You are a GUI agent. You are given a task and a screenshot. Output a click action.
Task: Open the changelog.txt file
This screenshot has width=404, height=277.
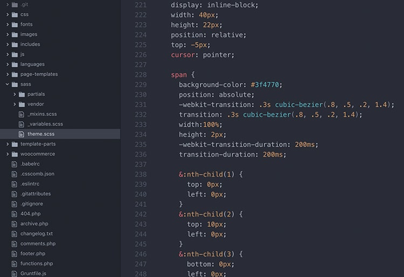(x=37, y=234)
